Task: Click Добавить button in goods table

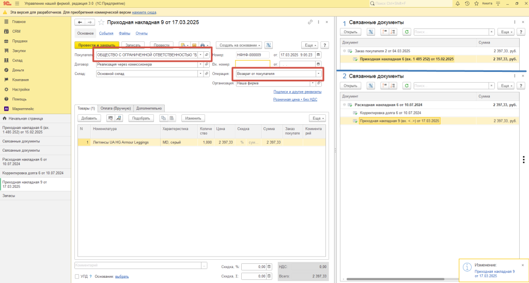Action: (89, 118)
